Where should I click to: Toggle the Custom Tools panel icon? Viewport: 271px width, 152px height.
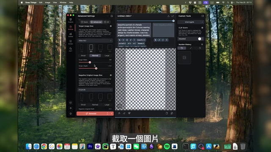(x=202, y=16)
